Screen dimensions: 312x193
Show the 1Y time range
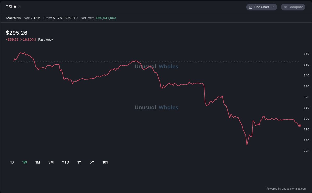79,162
